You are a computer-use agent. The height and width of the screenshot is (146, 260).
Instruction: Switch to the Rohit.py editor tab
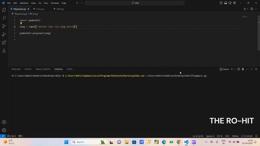click(60, 9)
